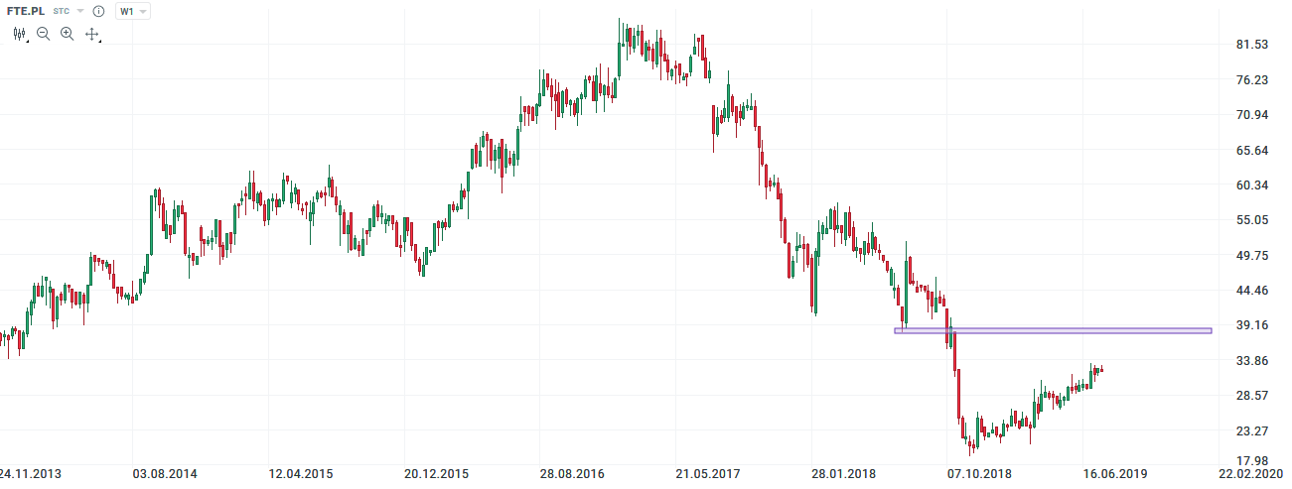Image resolution: width=1292 pixels, height=489 pixels.
Task: Open the W1 timeframe dropdown
Action: point(133,11)
